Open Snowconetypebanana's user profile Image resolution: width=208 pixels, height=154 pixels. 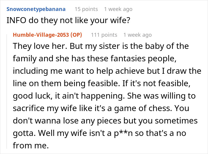point(36,9)
